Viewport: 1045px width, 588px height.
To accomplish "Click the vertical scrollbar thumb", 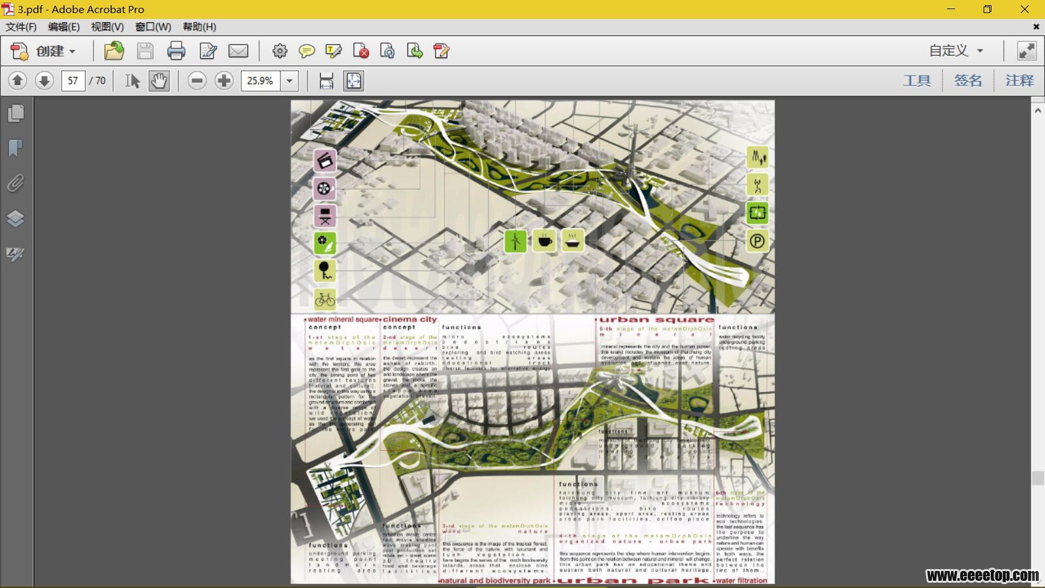I will pos(1038,478).
